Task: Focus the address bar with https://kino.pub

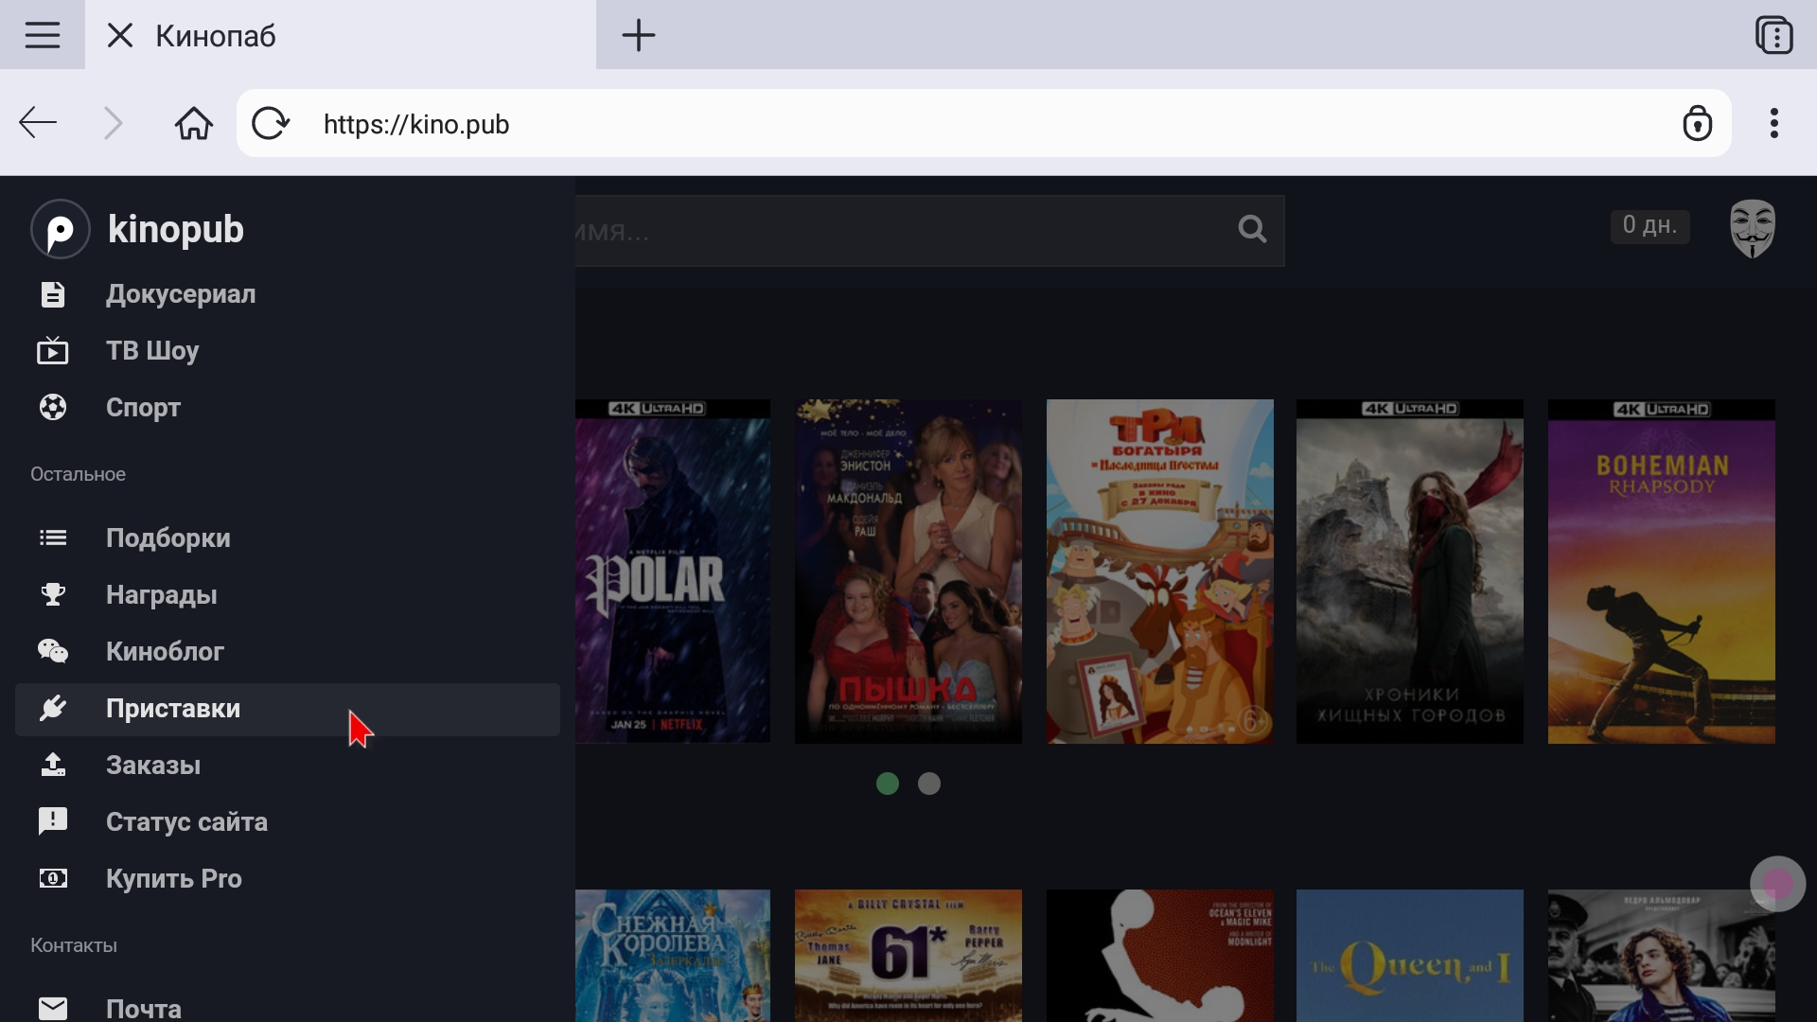Action: coord(984,123)
